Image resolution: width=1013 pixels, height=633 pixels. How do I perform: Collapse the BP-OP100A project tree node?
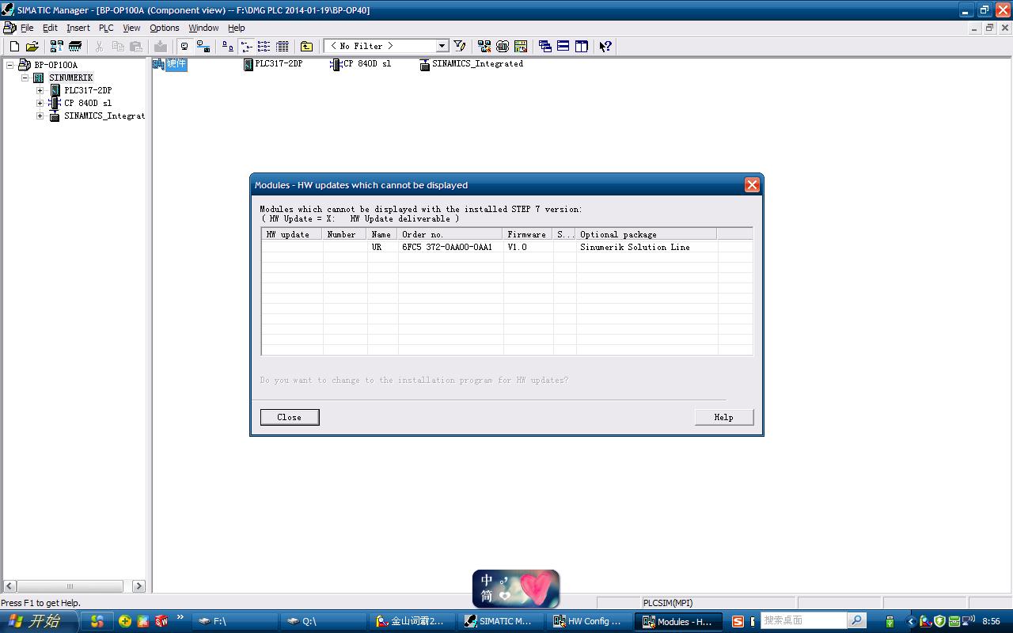point(9,65)
